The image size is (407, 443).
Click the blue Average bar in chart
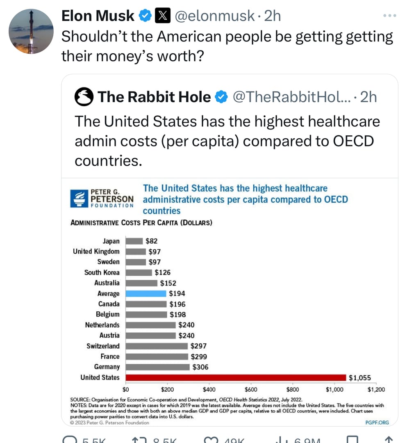pos(146,293)
